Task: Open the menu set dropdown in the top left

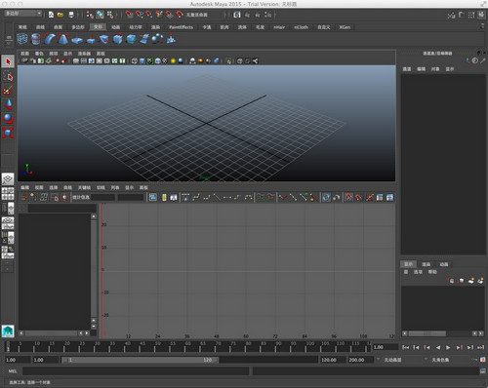Action: [x=23, y=14]
